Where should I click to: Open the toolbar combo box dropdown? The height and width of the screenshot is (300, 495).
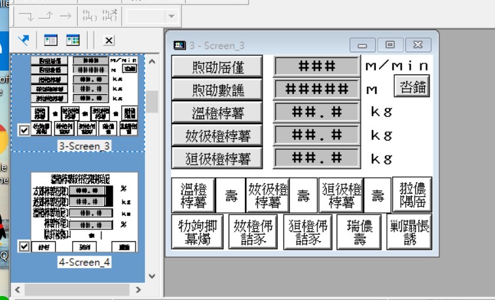(172, 16)
